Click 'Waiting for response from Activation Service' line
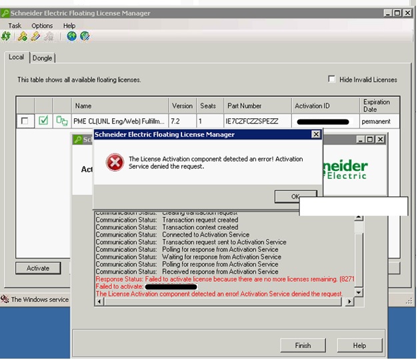The image size is (418, 360). 221,256
